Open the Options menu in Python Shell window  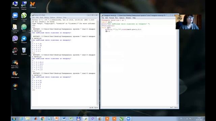coord(53,17)
